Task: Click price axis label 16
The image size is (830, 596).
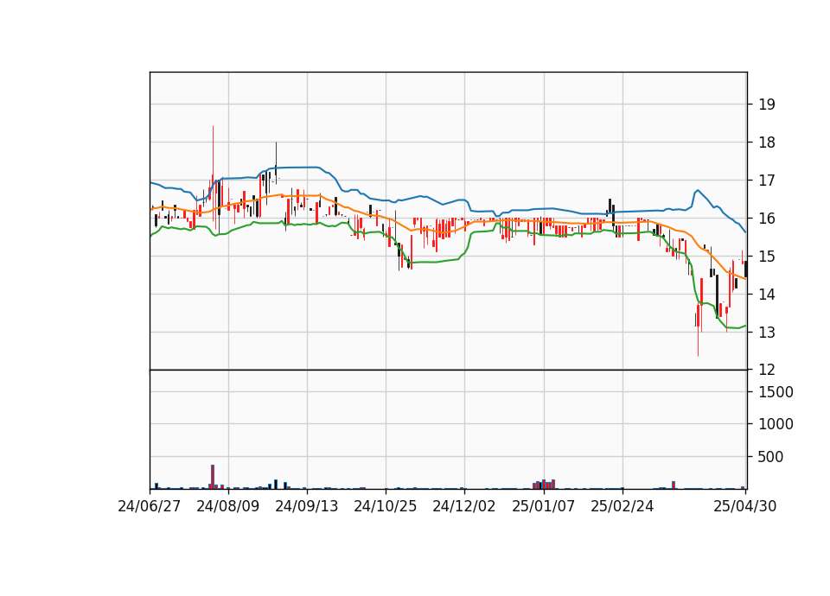Action: coord(767,219)
